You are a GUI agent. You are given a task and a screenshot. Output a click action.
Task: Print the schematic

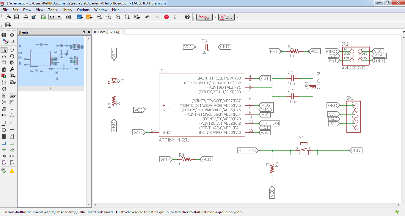click(x=26, y=17)
